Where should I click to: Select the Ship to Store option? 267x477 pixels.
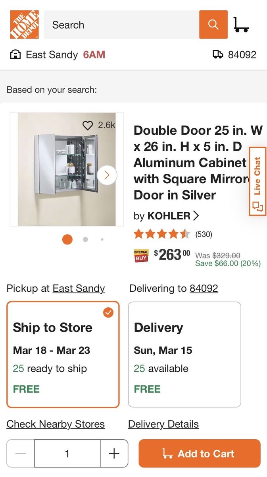(63, 354)
